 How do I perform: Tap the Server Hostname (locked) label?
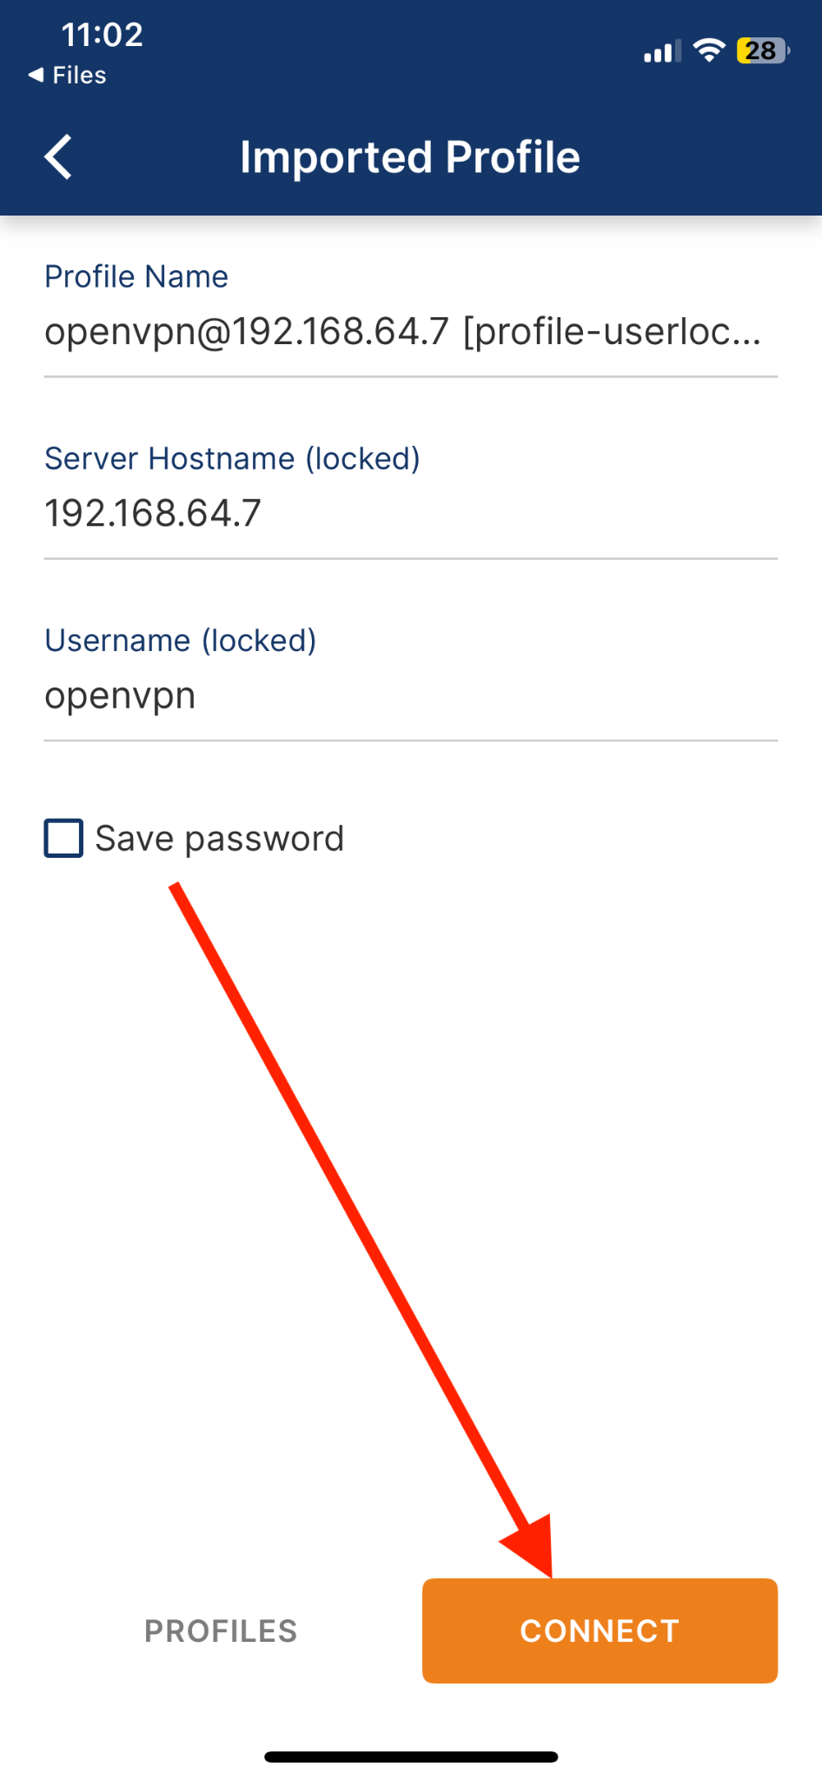point(232,458)
